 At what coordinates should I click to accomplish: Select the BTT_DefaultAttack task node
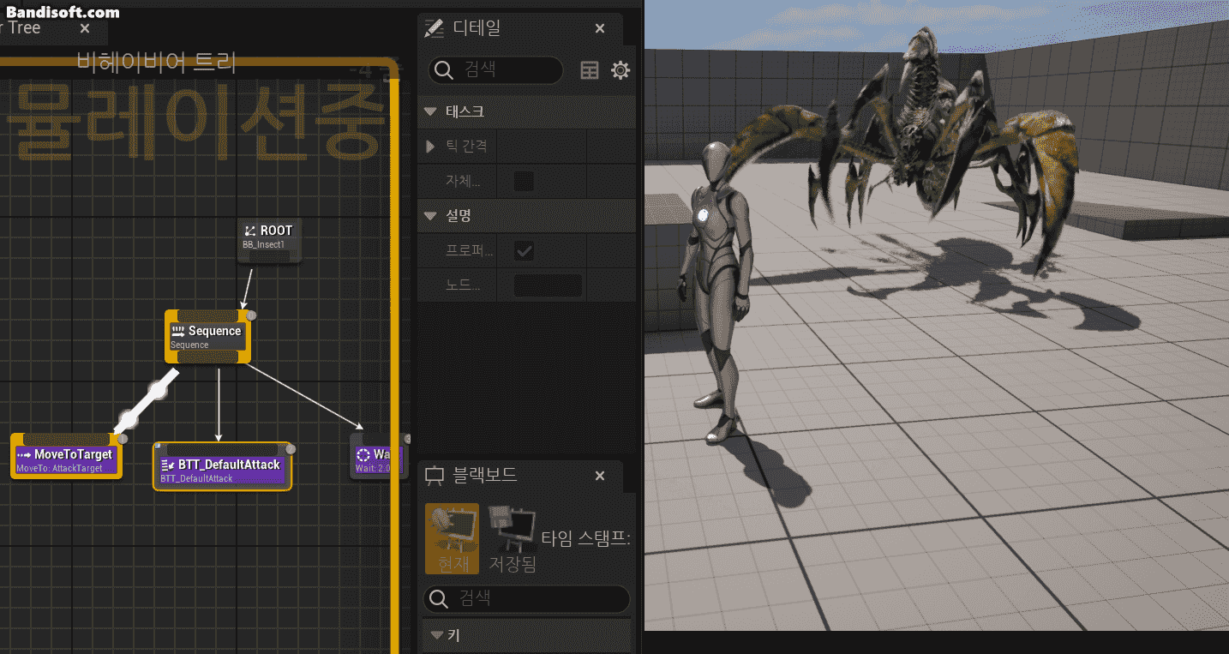click(223, 467)
